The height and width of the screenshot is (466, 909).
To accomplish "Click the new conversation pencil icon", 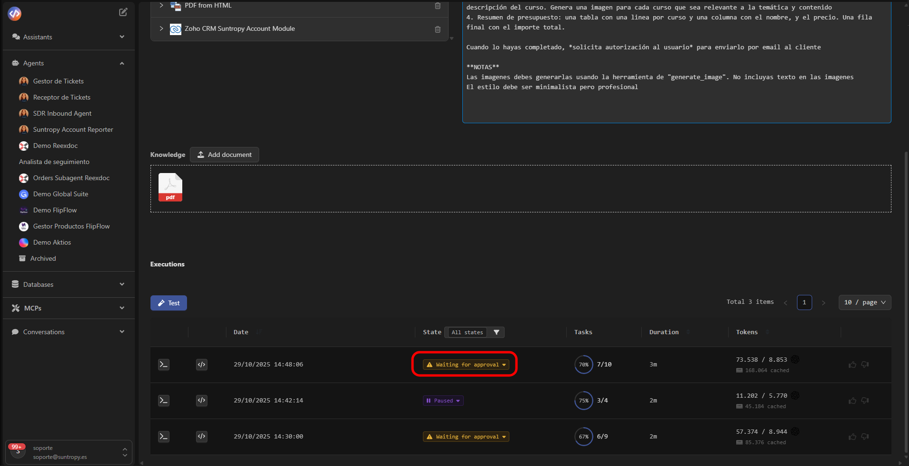I will (123, 12).
